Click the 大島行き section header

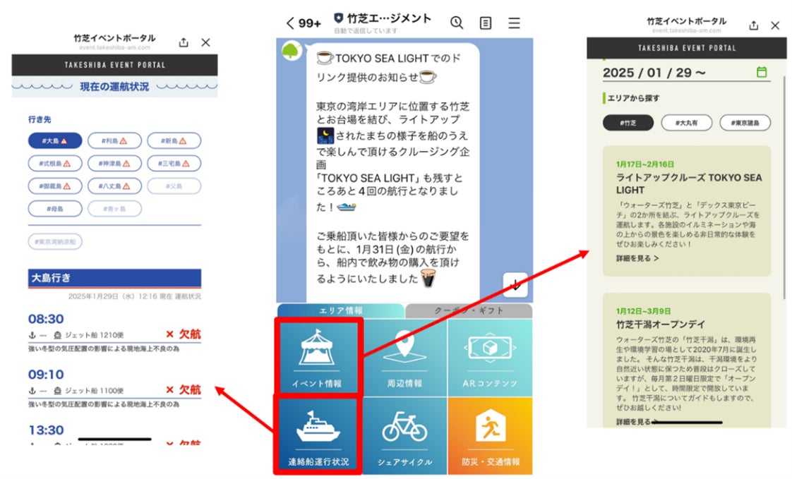[x=114, y=278]
